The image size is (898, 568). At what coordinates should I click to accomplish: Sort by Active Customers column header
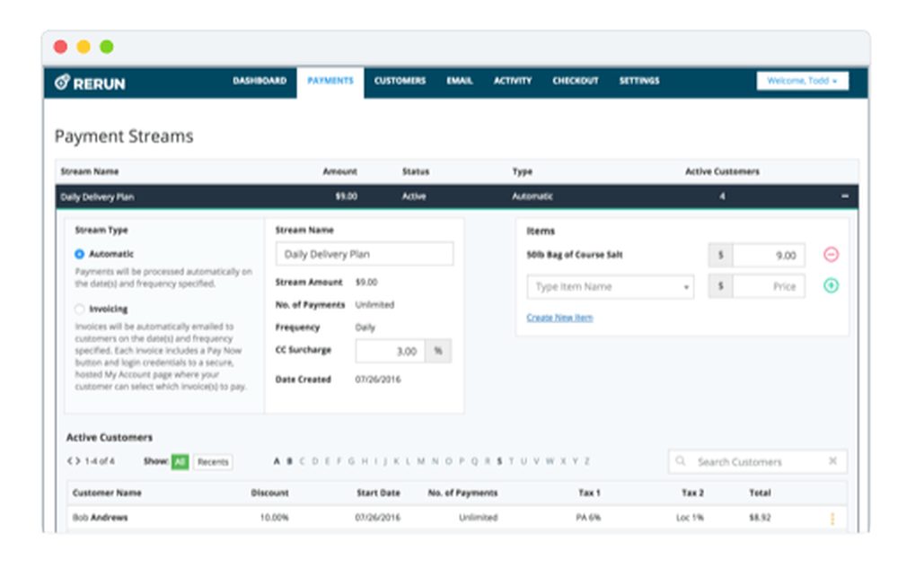722,171
